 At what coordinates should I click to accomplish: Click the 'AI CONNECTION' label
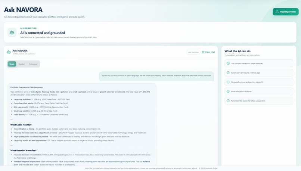28,28
